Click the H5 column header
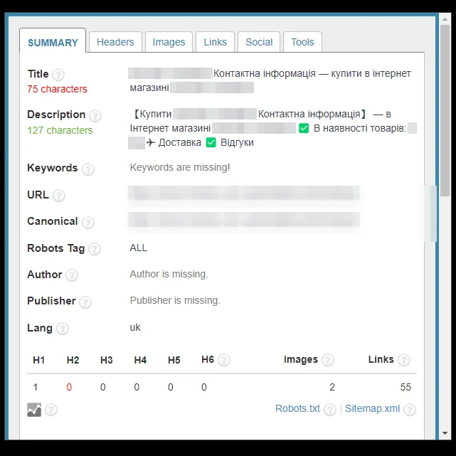Screen dimensions: 456x456 point(174,360)
